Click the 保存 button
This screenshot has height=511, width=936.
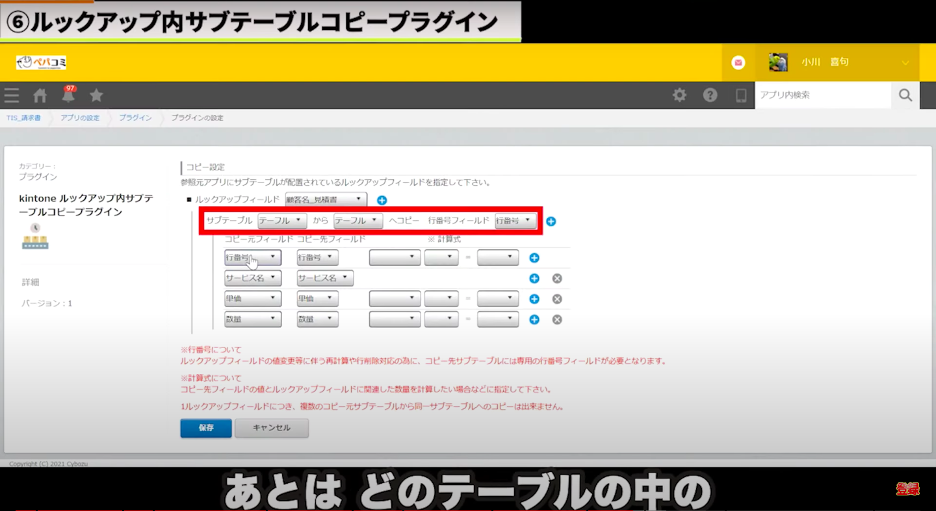(205, 428)
